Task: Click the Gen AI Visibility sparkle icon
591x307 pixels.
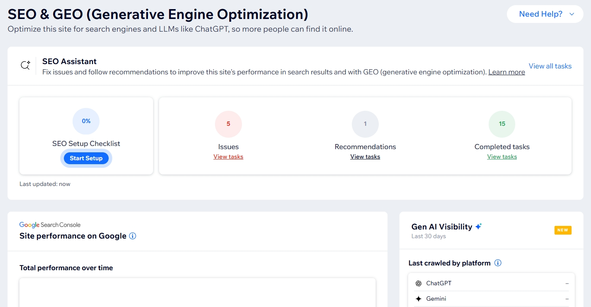Action: click(x=479, y=227)
